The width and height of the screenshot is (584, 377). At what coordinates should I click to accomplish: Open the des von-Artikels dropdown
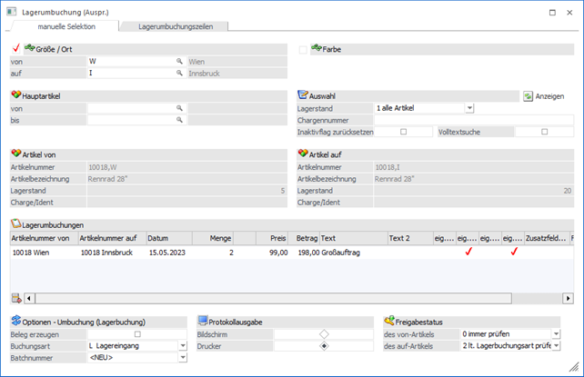coord(556,334)
